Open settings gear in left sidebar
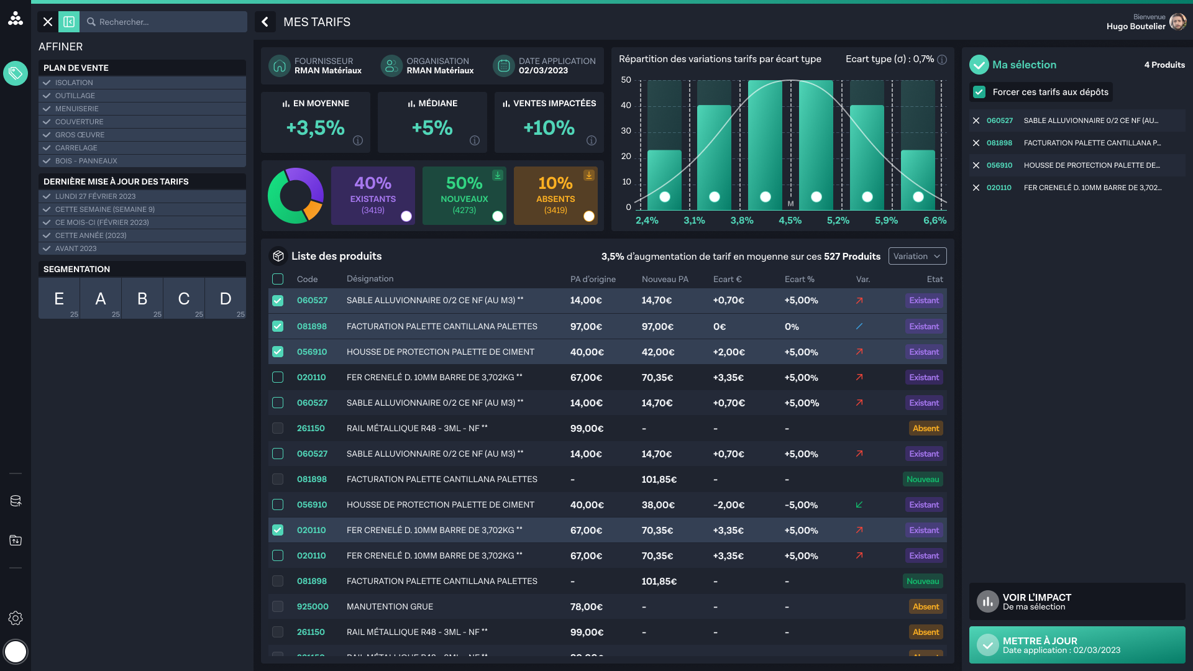The width and height of the screenshot is (1193, 671). click(16, 618)
